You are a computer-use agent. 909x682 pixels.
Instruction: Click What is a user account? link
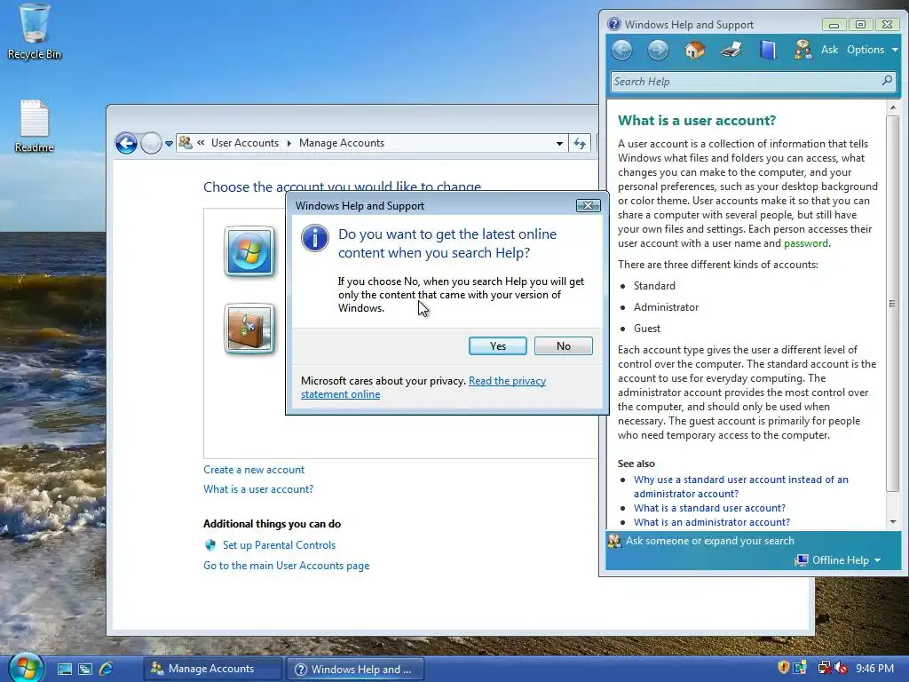pos(258,489)
